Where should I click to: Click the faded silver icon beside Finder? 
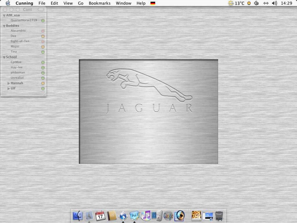(x=89, y=216)
